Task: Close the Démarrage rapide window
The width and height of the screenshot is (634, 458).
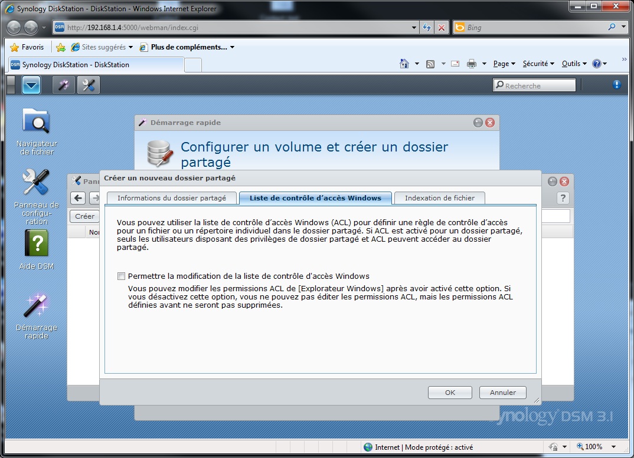Action: [x=489, y=123]
